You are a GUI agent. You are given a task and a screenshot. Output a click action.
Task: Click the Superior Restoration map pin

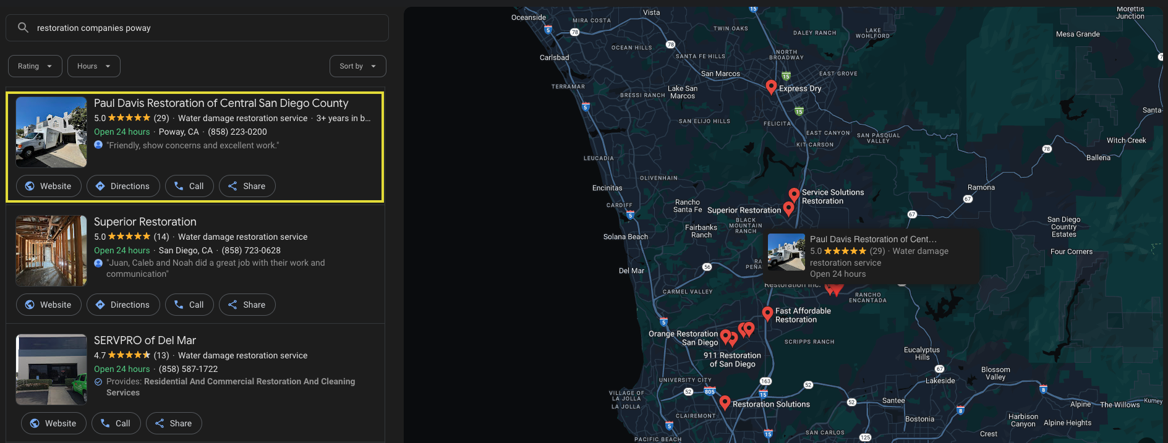(x=788, y=209)
